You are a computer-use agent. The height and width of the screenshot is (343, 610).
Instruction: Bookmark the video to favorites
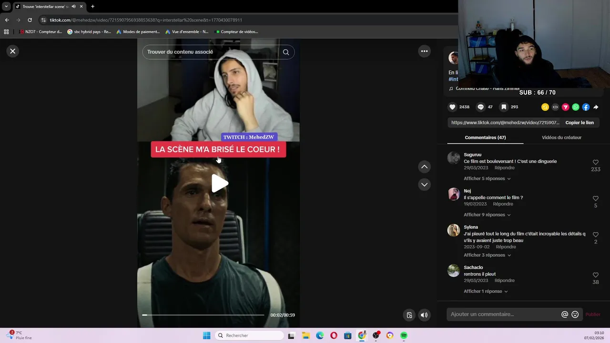tap(503, 107)
